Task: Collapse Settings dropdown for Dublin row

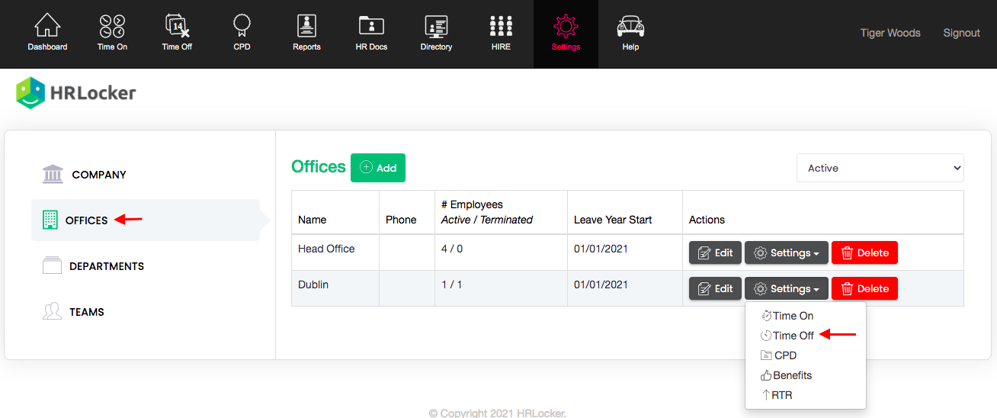Action: pos(786,288)
